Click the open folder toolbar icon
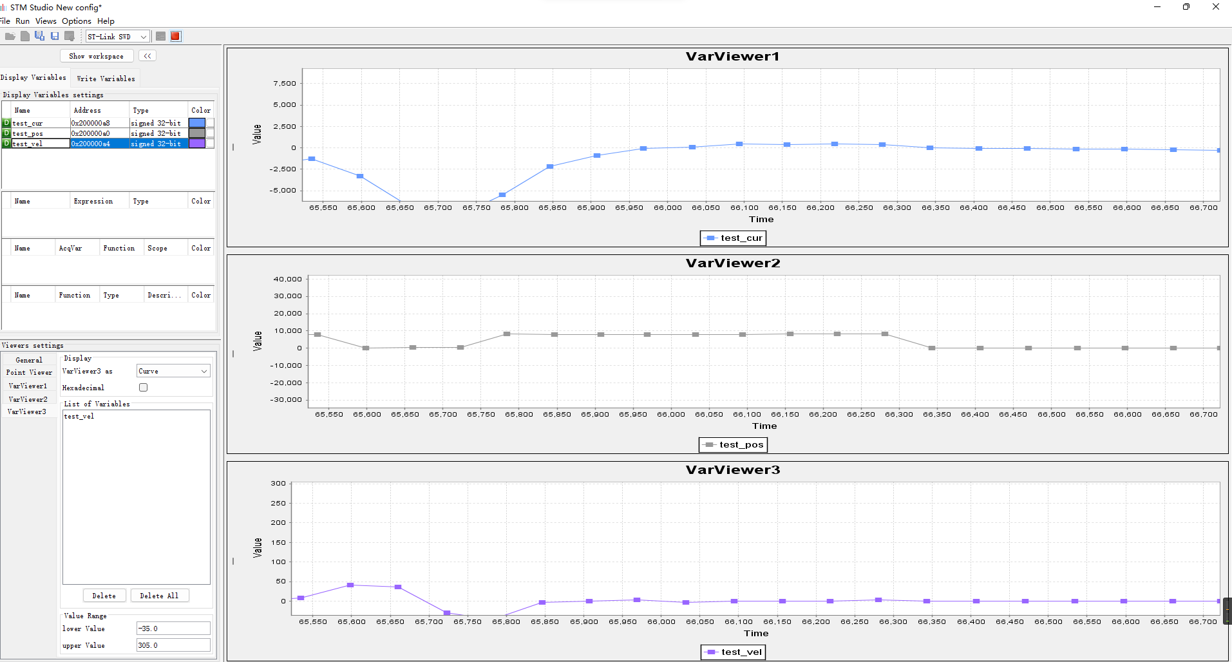 [10, 37]
